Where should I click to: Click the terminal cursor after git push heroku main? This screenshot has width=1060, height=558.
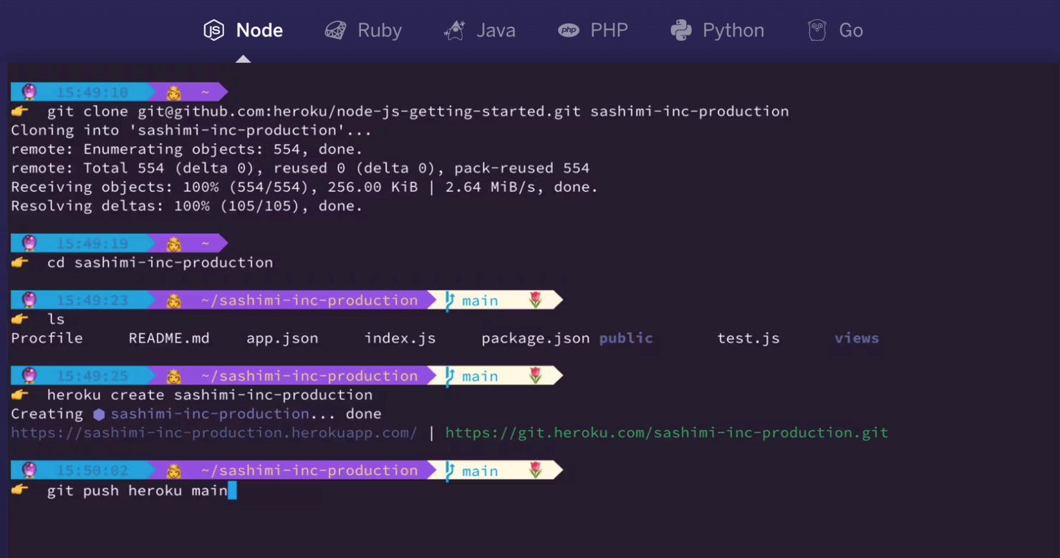point(234,491)
